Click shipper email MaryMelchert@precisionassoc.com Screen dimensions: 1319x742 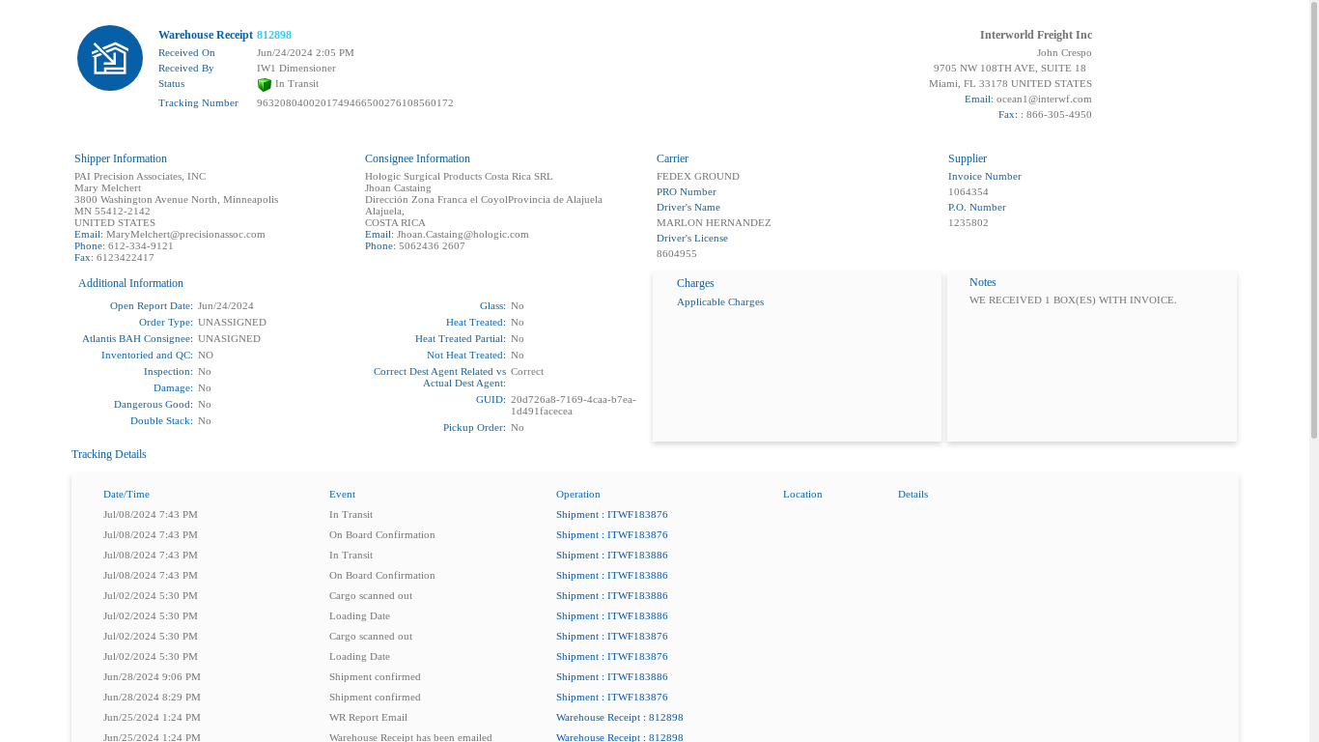(x=185, y=234)
